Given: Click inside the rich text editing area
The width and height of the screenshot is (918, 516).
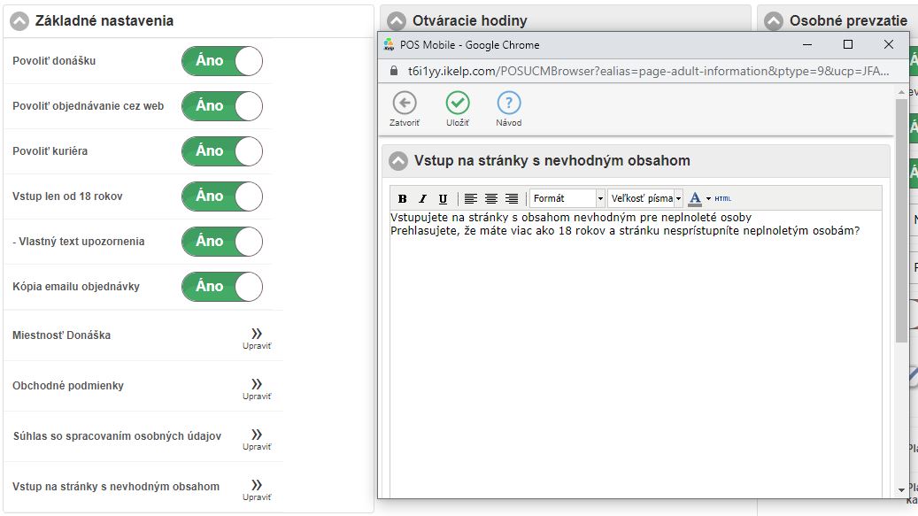Looking at the screenshot, I should tap(633, 354).
